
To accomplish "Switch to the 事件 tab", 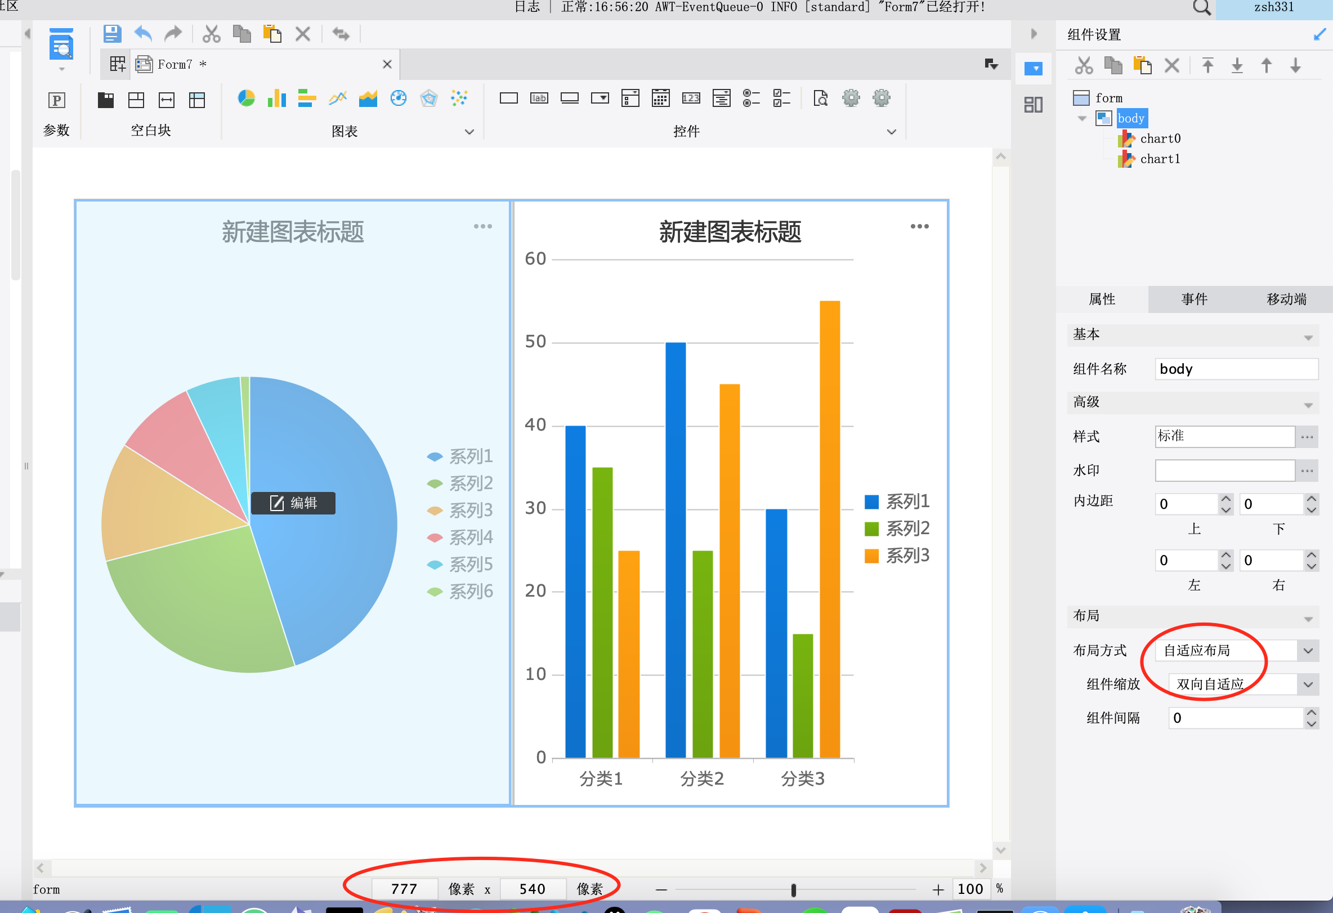I will pos(1194,299).
